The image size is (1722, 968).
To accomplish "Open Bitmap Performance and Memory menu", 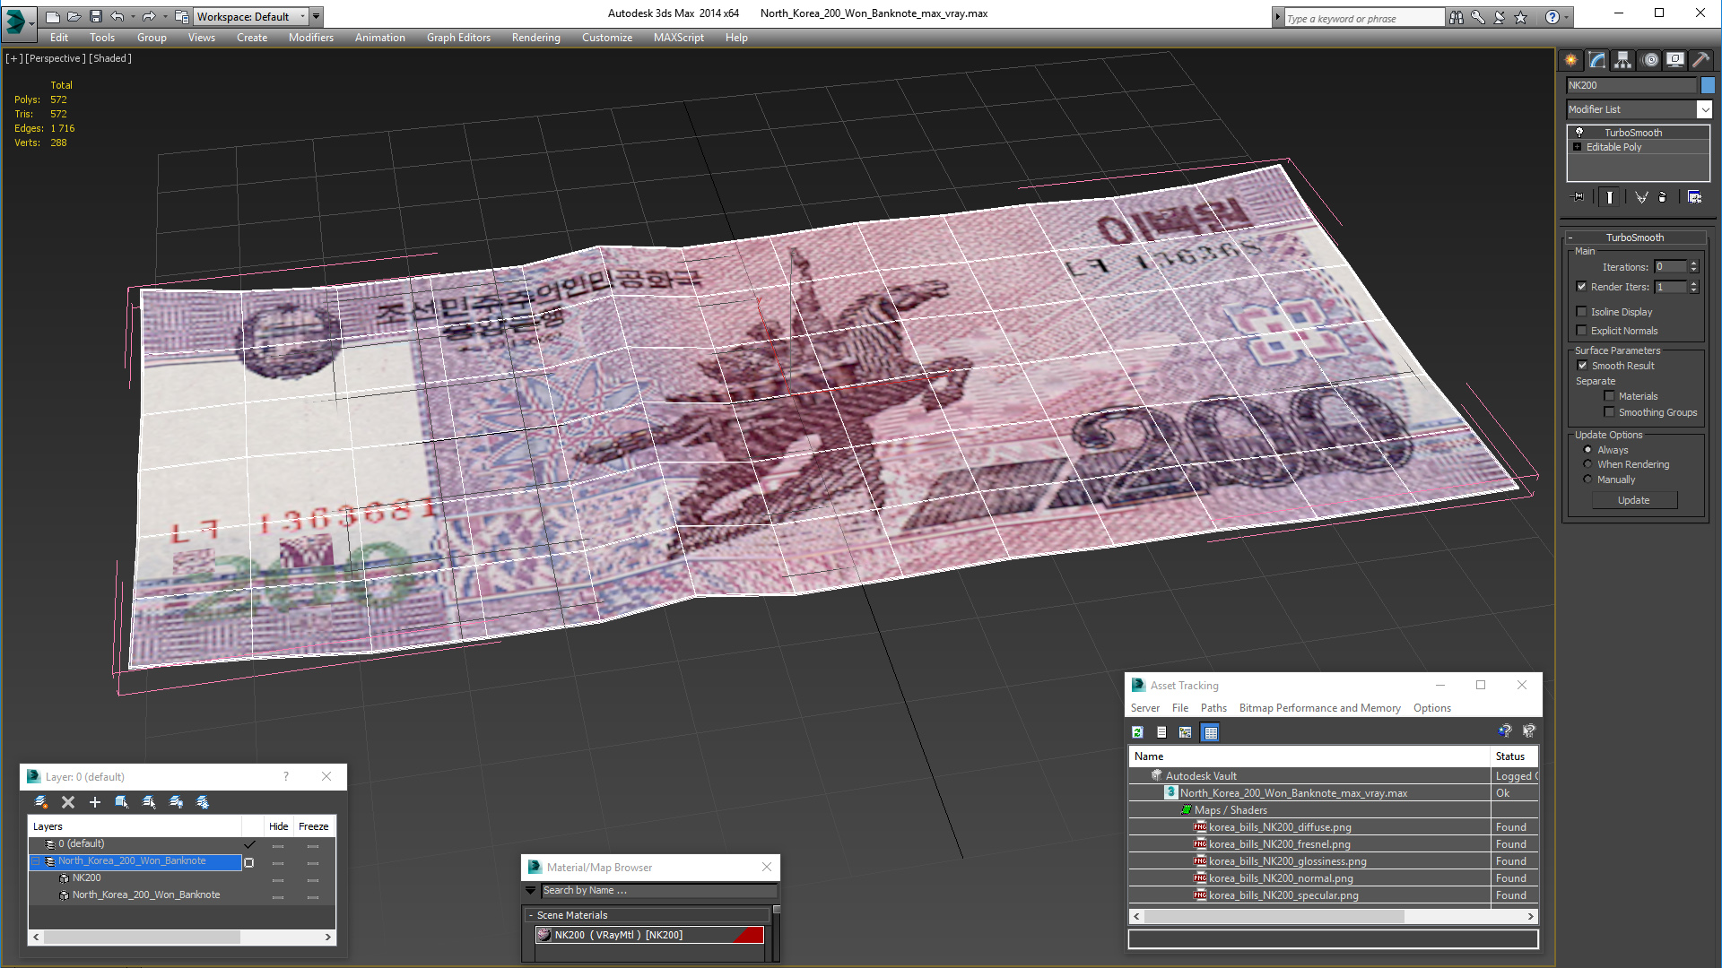I will (1319, 708).
